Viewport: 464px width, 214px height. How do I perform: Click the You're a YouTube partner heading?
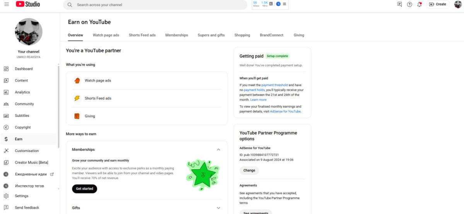(94, 51)
